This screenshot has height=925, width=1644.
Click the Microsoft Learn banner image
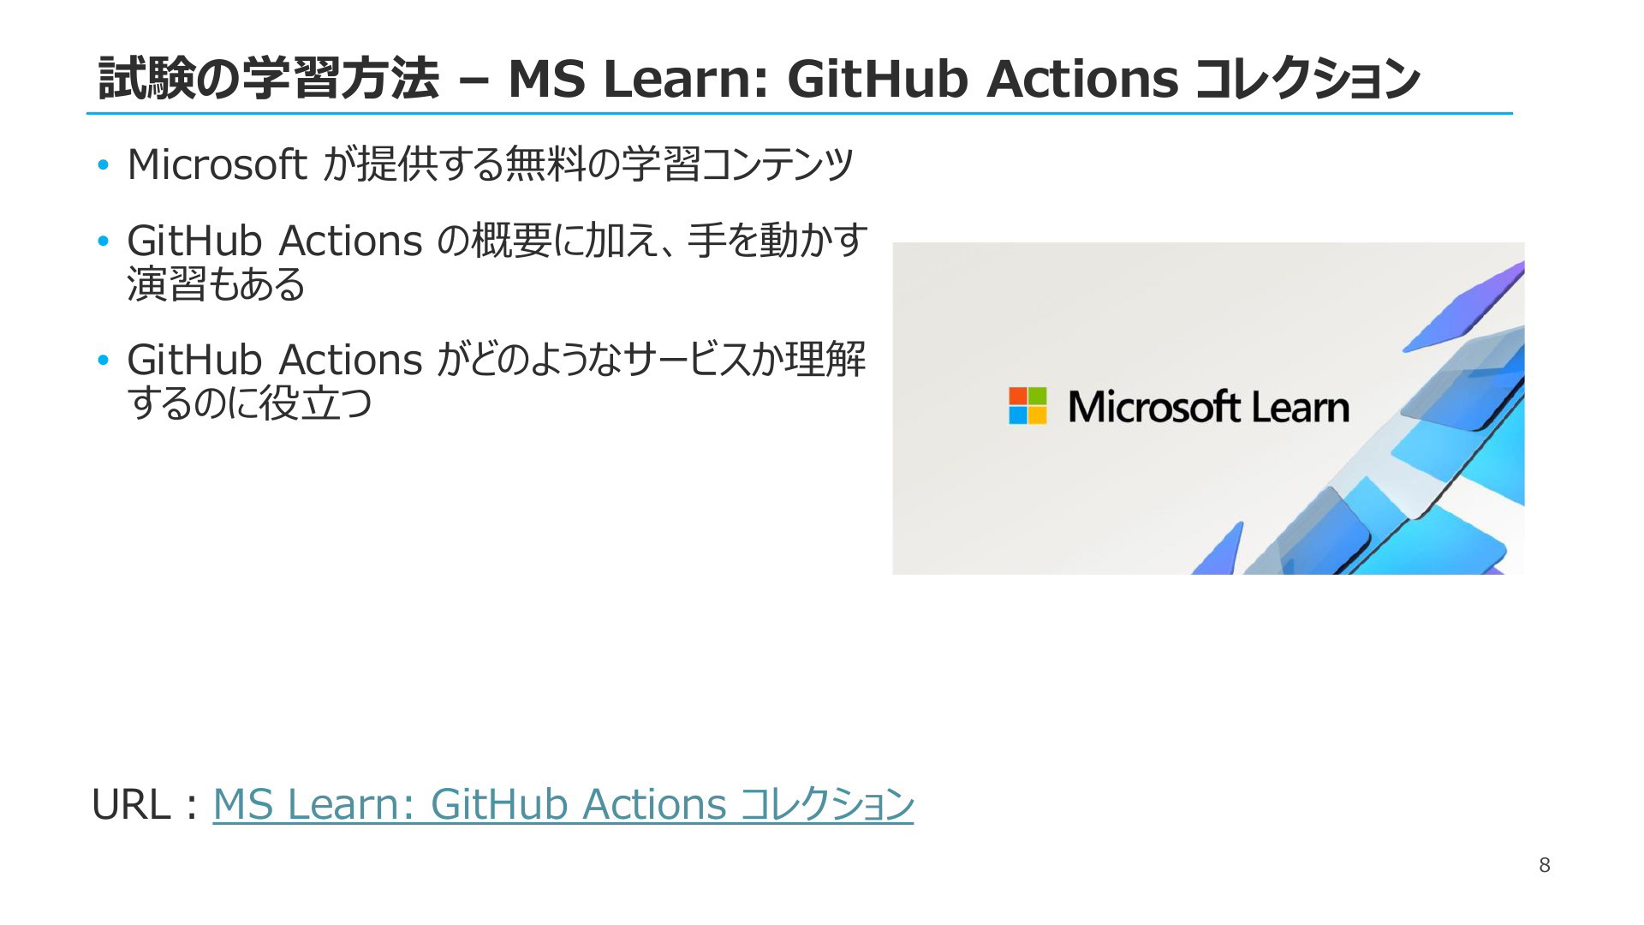[1208, 409]
